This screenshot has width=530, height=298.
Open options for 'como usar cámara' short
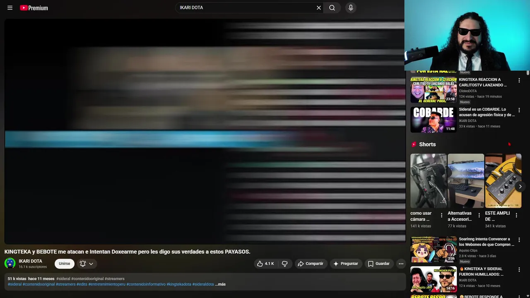441,215
